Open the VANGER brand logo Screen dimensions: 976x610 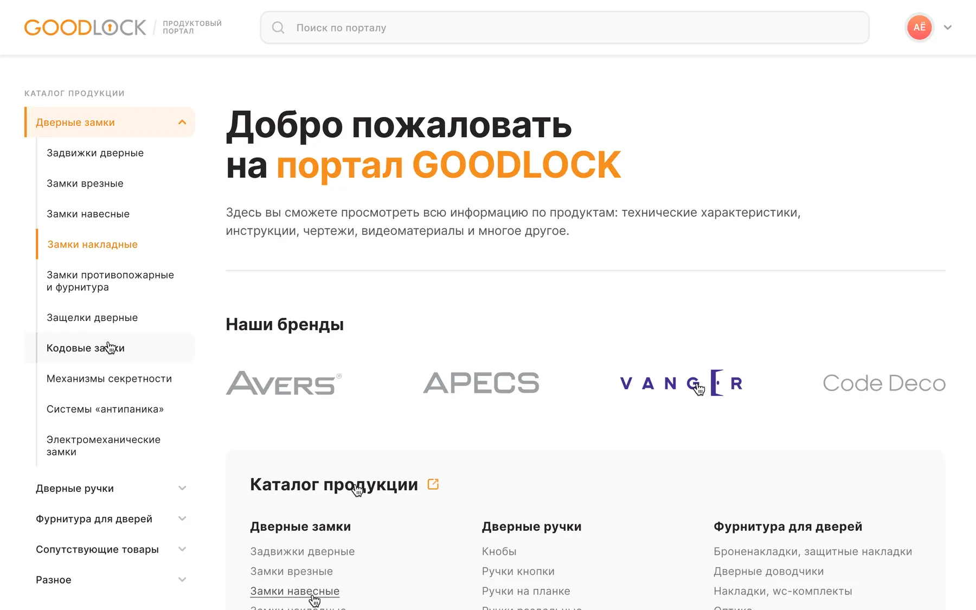(681, 383)
